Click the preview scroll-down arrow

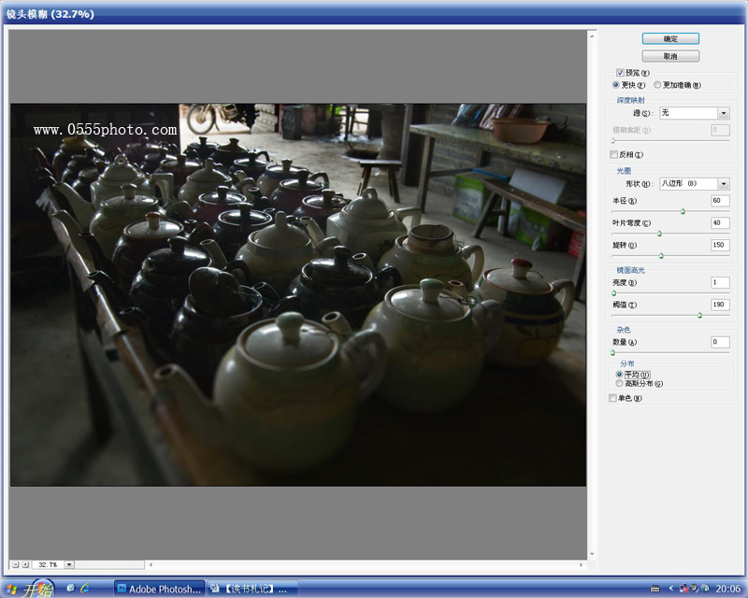(592, 554)
